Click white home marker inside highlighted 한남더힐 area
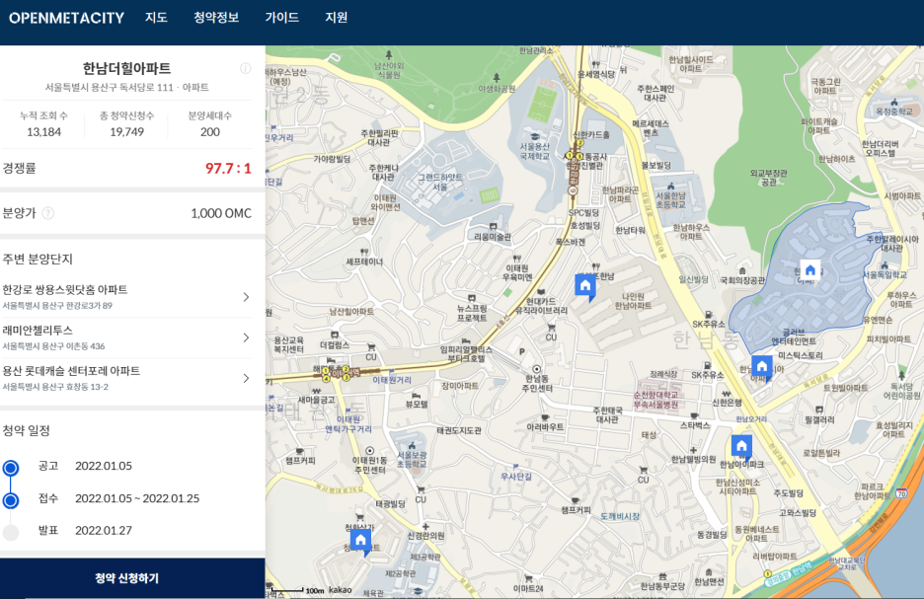Viewport: 924px width, 599px height. tap(810, 270)
